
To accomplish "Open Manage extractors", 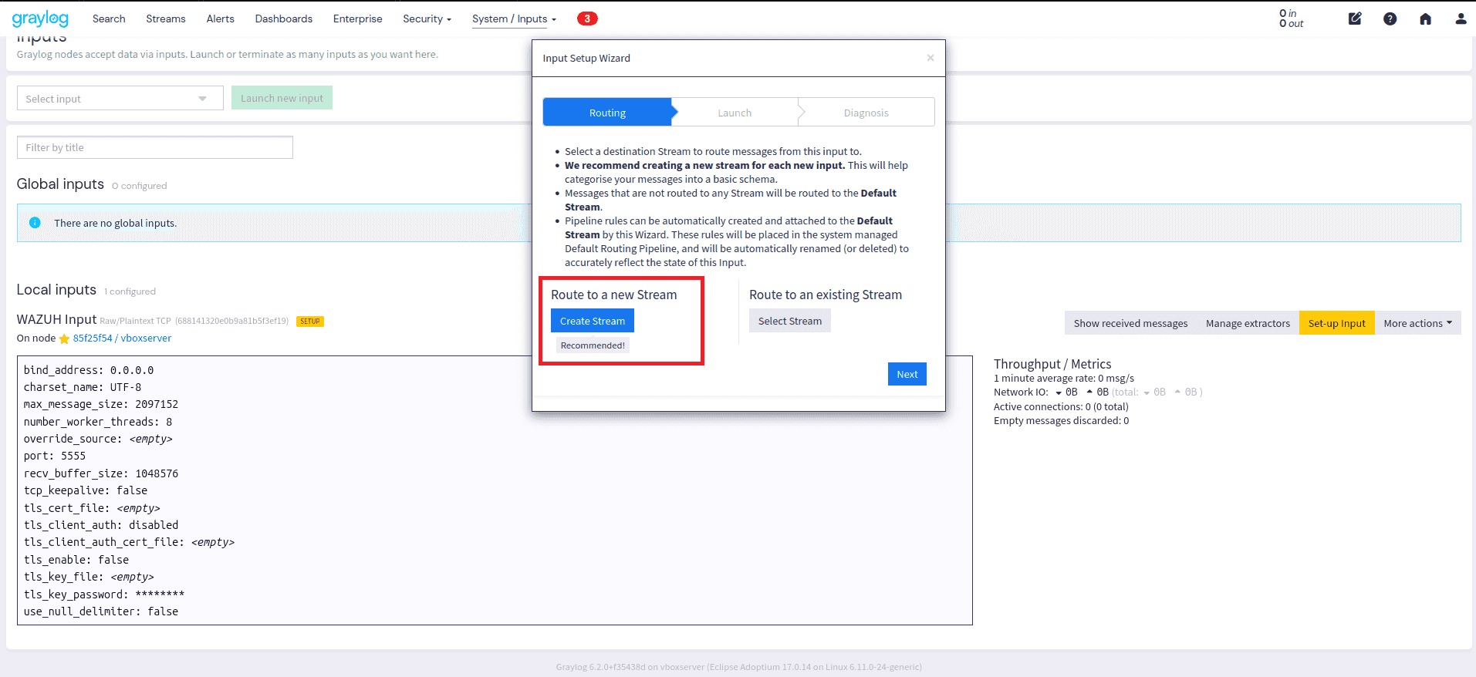I will (1248, 323).
